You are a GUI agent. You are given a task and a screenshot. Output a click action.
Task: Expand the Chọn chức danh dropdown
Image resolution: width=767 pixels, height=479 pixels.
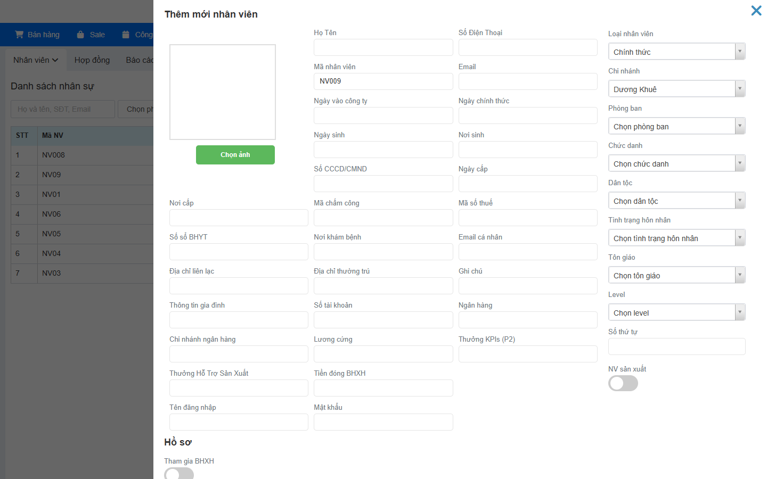point(676,163)
